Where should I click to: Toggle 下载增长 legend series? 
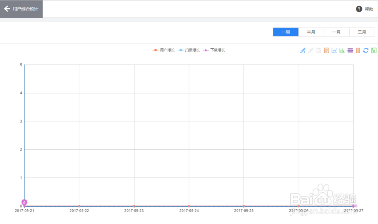(214, 50)
